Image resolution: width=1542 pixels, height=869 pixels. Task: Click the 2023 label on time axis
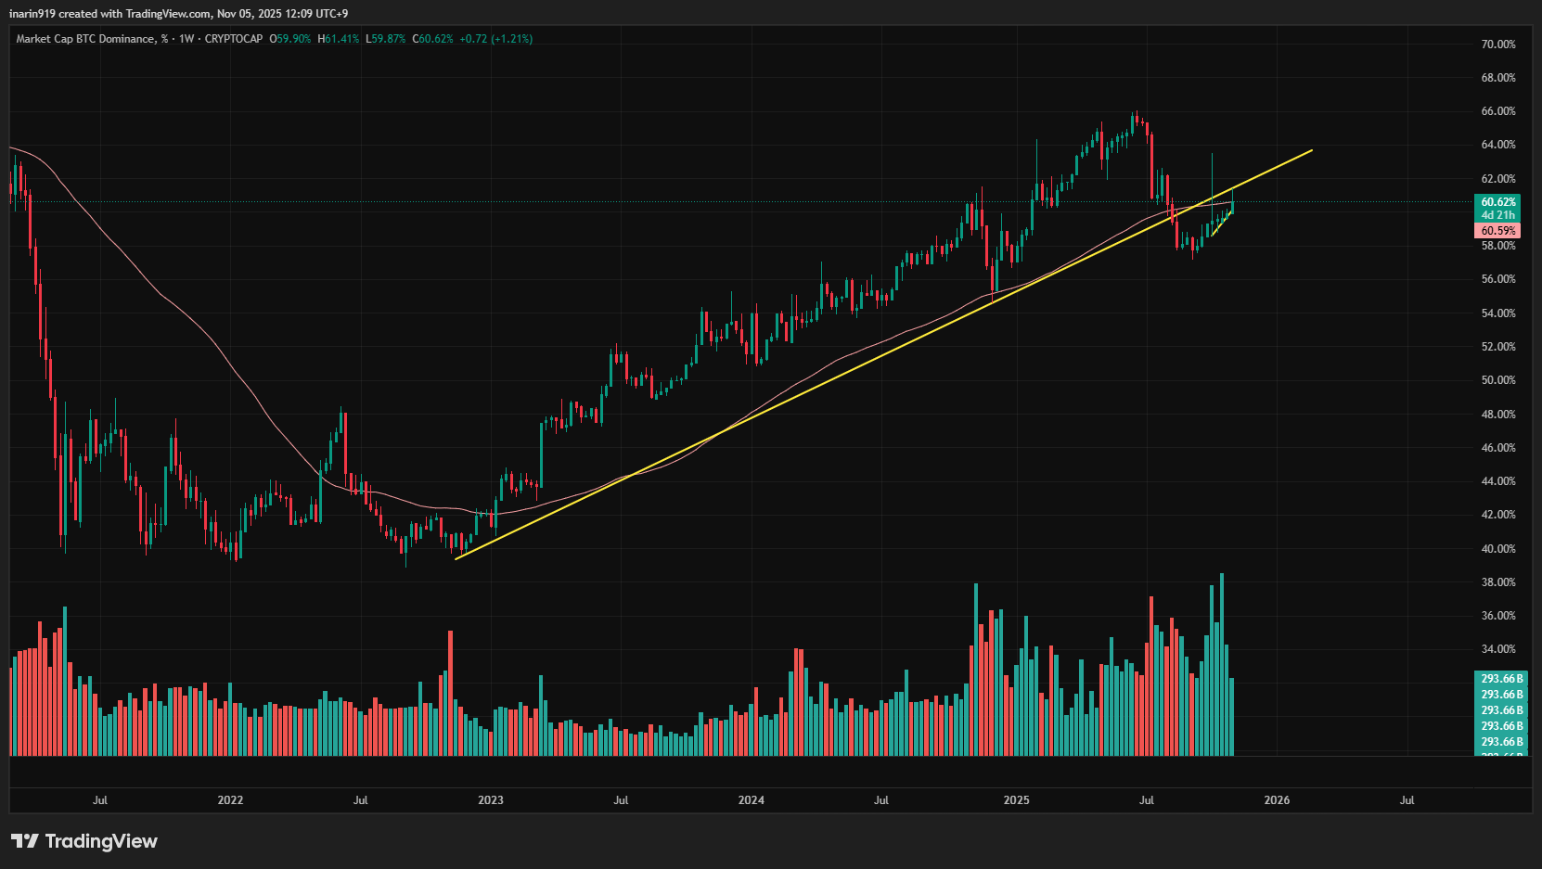tap(490, 800)
